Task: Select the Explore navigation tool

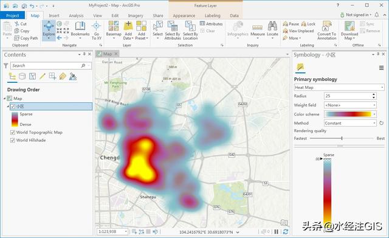Action: pyautogui.click(x=49, y=30)
